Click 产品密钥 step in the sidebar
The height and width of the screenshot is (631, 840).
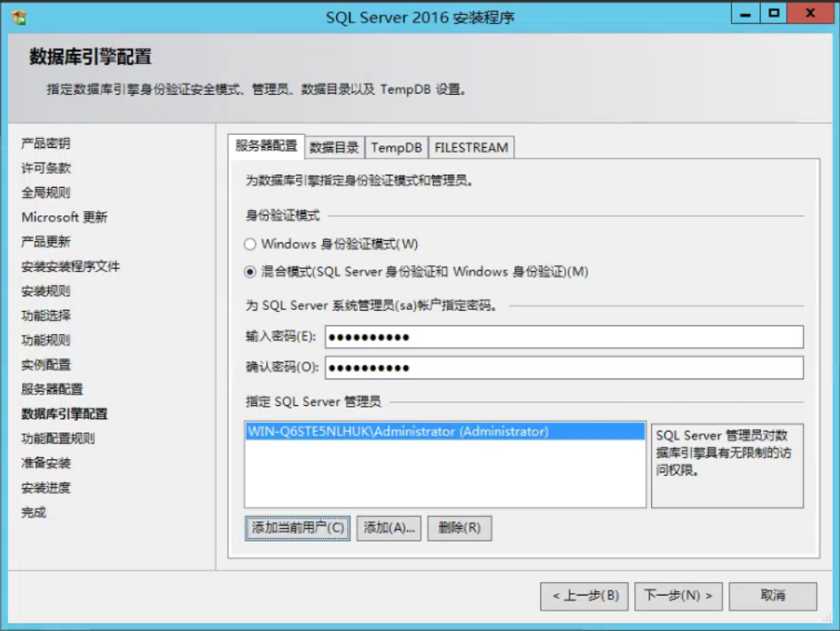tap(46, 144)
